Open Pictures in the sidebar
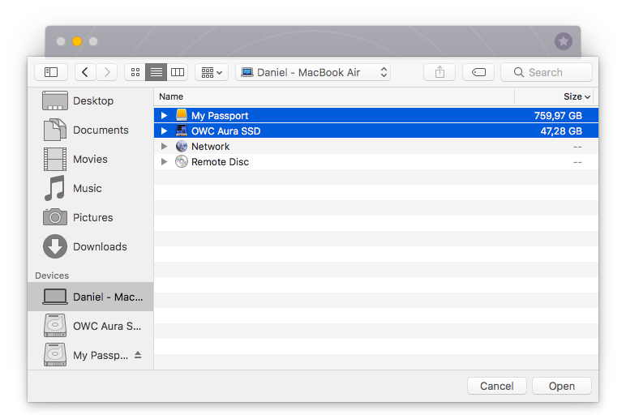This screenshot has width=626, height=419. pyautogui.click(x=91, y=217)
